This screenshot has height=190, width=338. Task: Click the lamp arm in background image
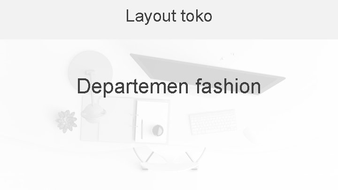tap(91, 88)
